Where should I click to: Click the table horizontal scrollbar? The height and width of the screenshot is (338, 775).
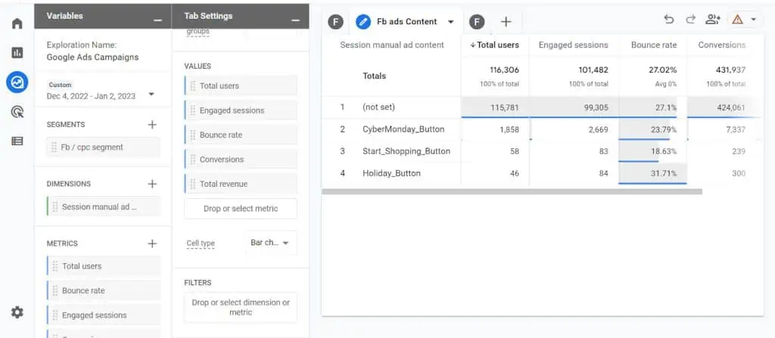coord(512,191)
